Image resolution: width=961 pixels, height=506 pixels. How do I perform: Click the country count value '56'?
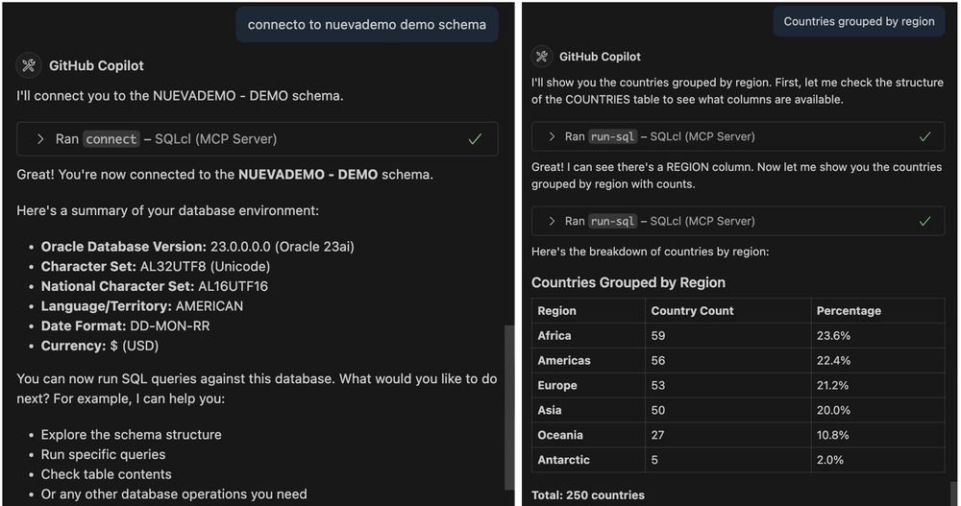click(x=658, y=360)
